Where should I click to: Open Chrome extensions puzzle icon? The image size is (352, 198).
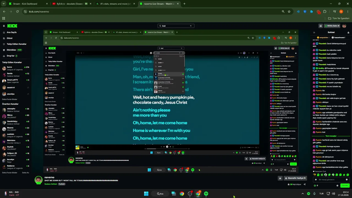(325, 12)
